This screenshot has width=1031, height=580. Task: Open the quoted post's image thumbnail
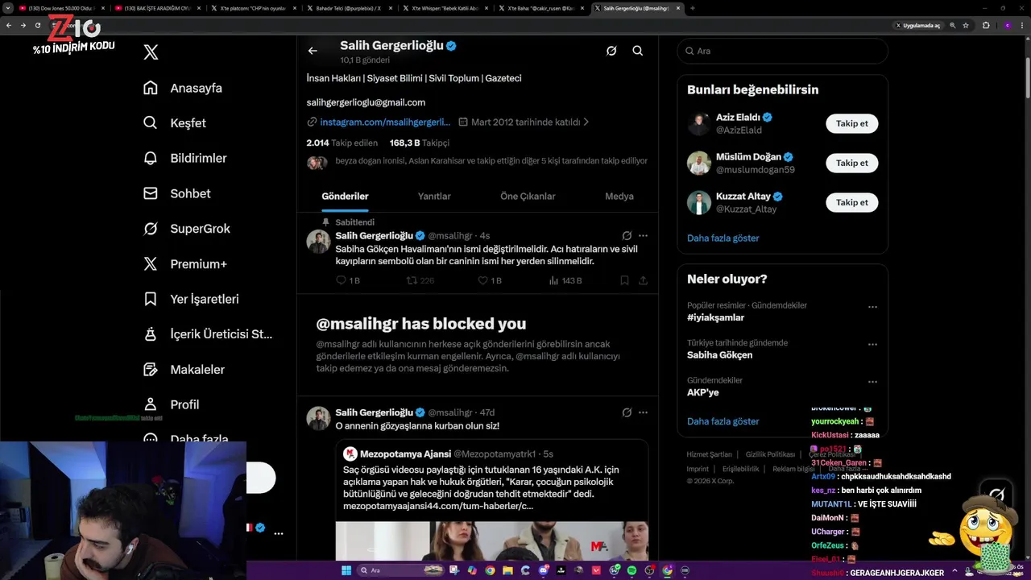click(491, 541)
